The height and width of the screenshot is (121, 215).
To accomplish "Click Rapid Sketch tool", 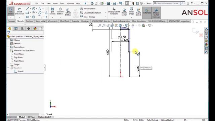I will 138,12.
